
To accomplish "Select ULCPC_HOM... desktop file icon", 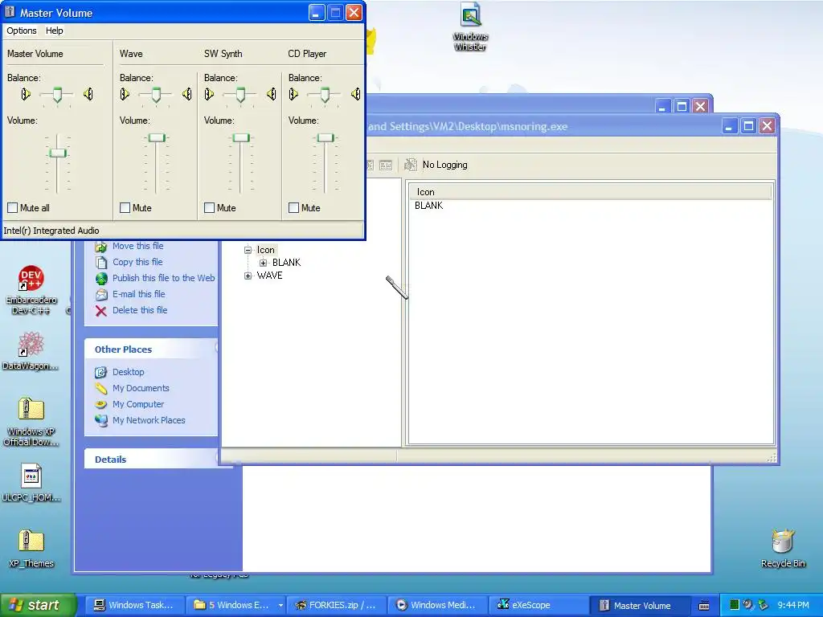I will (x=31, y=483).
